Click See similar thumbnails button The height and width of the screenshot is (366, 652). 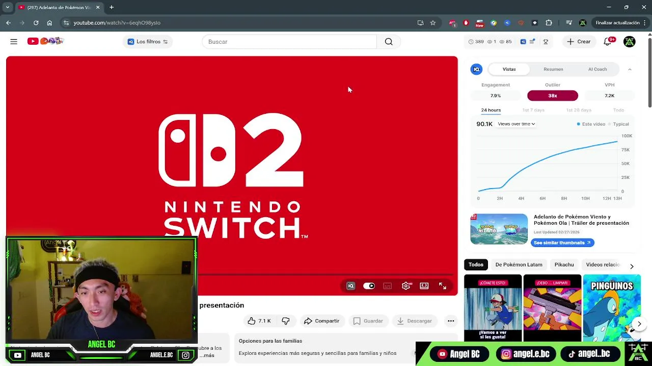pos(562,242)
